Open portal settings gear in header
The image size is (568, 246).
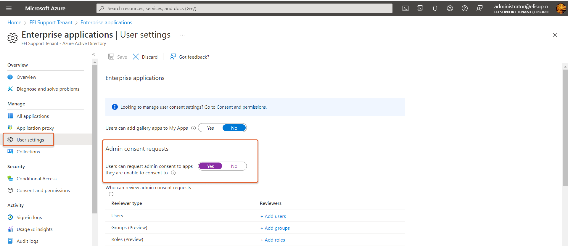pyautogui.click(x=450, y=8)
